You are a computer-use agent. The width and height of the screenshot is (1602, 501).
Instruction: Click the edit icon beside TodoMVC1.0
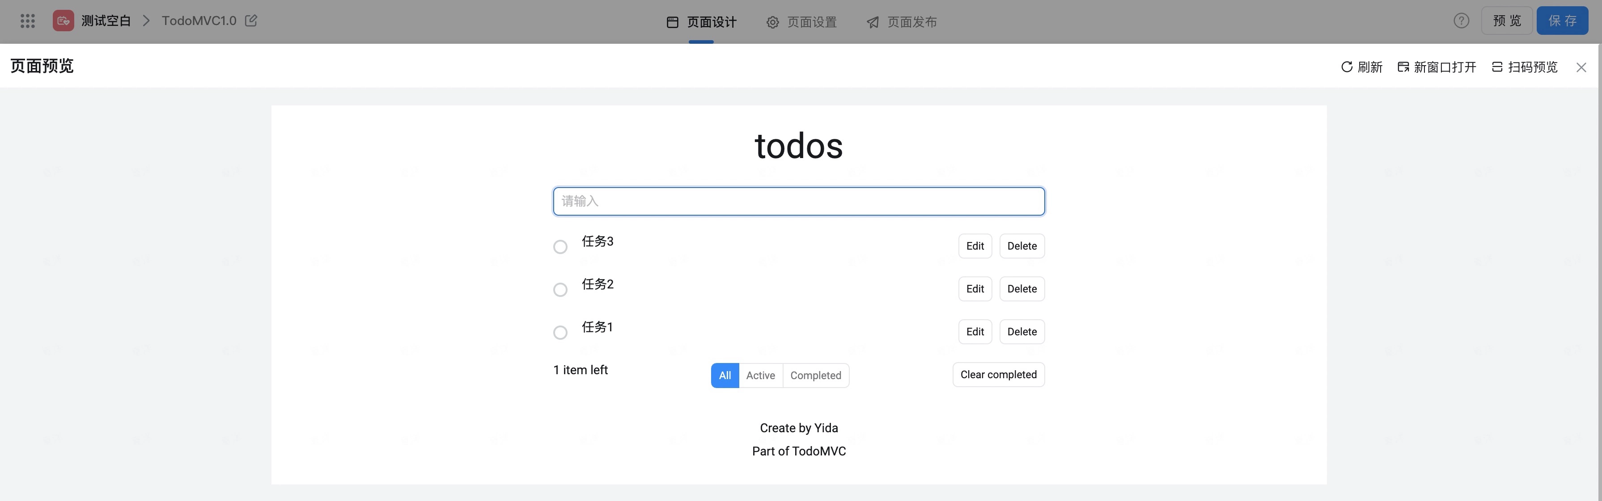(251, 21)
